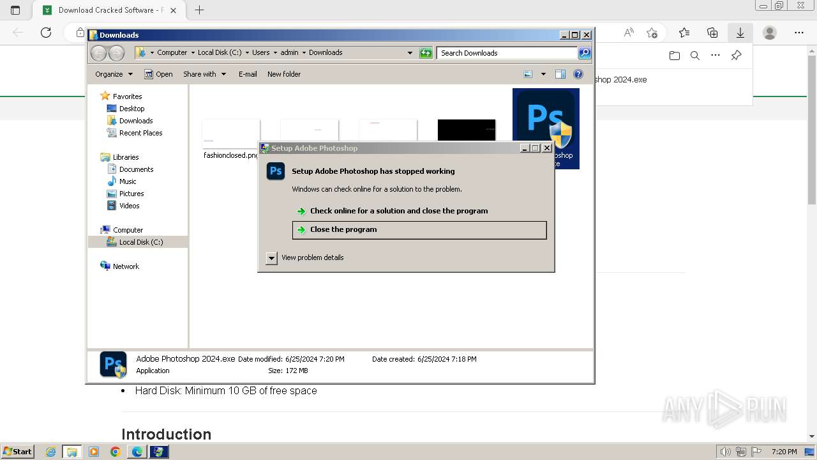Expand address bar history dropdown arrow
Viewport: 817px width, 460px height.
pos(410,53)
